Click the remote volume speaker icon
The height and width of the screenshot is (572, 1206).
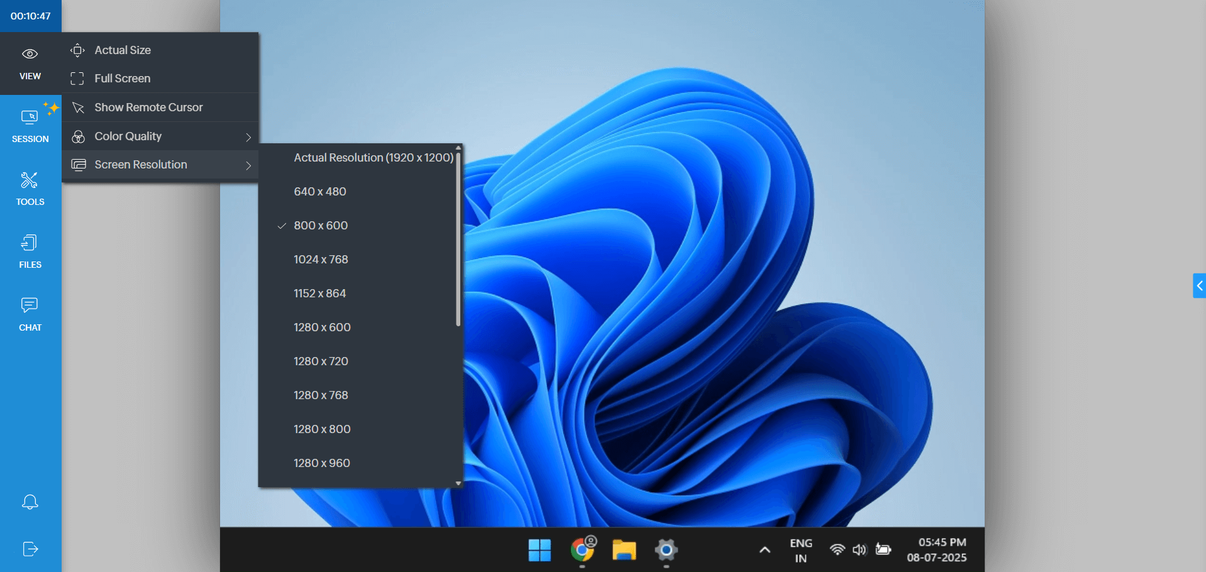[x=859, y=550]
